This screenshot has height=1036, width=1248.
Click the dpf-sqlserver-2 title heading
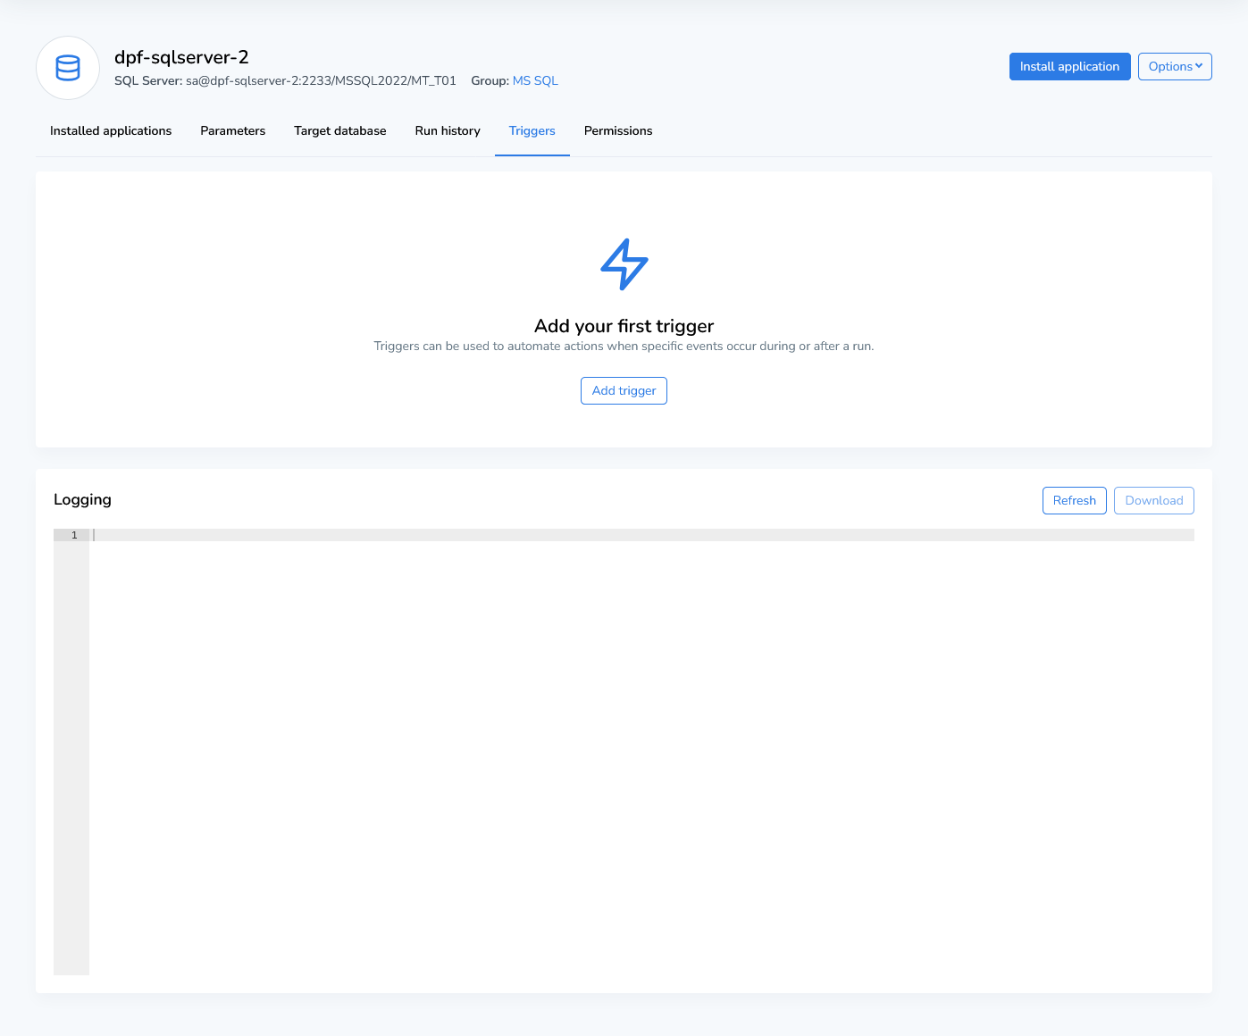pos(181,57)
